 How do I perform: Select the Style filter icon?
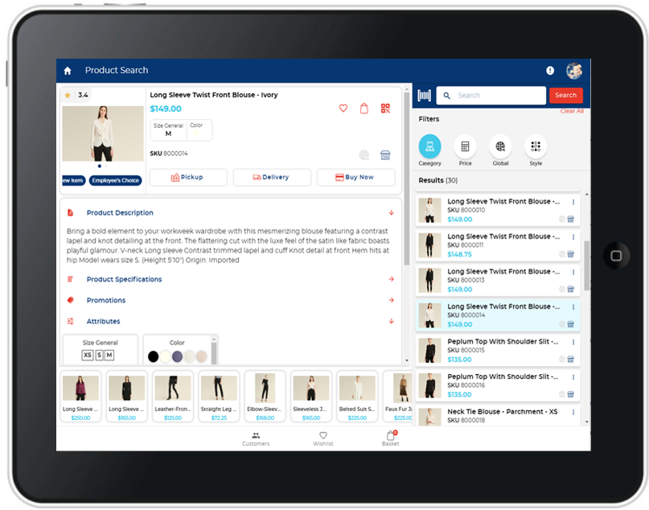(x=535, y=146)
